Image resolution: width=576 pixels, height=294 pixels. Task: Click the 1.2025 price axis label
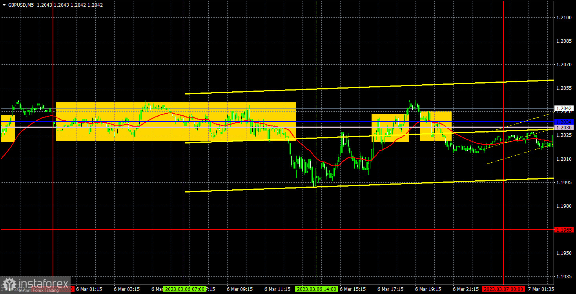[563, 135]
